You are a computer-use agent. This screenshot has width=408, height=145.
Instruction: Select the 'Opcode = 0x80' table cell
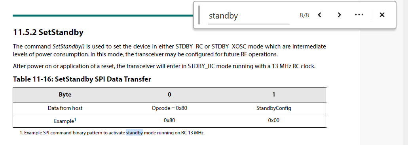(x=169, y=108)
